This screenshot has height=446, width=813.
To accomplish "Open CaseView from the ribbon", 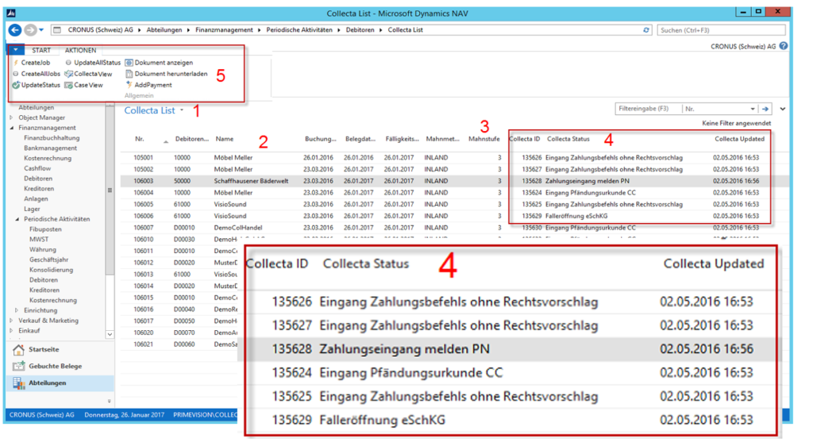I will (x=83, y=85).
